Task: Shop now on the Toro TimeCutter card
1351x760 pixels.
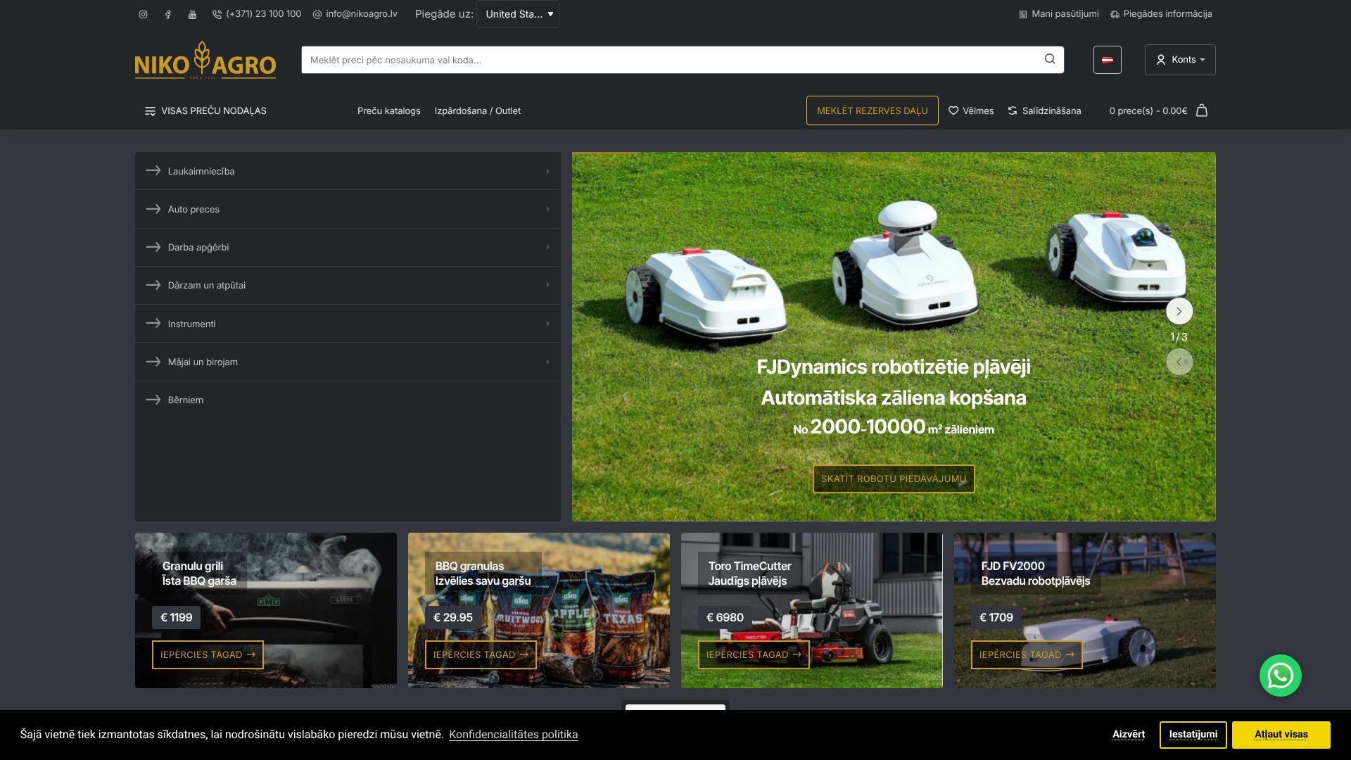Action: 754,654
